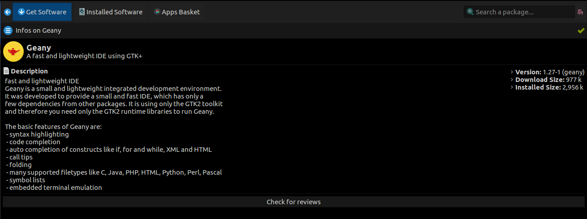
Task: Open the pink settings sliders icon
Action: pos(580,12)
